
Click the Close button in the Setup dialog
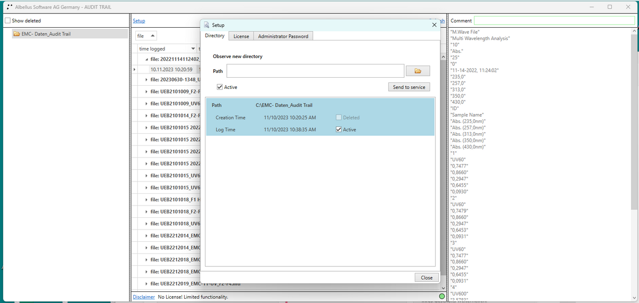[x=427, y=277]
